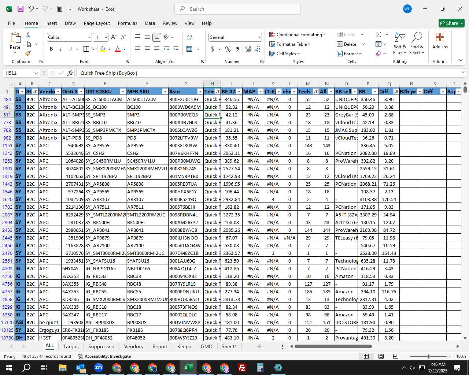Click the zoom slider handle
Viewport: 469px width, 375px height.
tap(428, 356)
